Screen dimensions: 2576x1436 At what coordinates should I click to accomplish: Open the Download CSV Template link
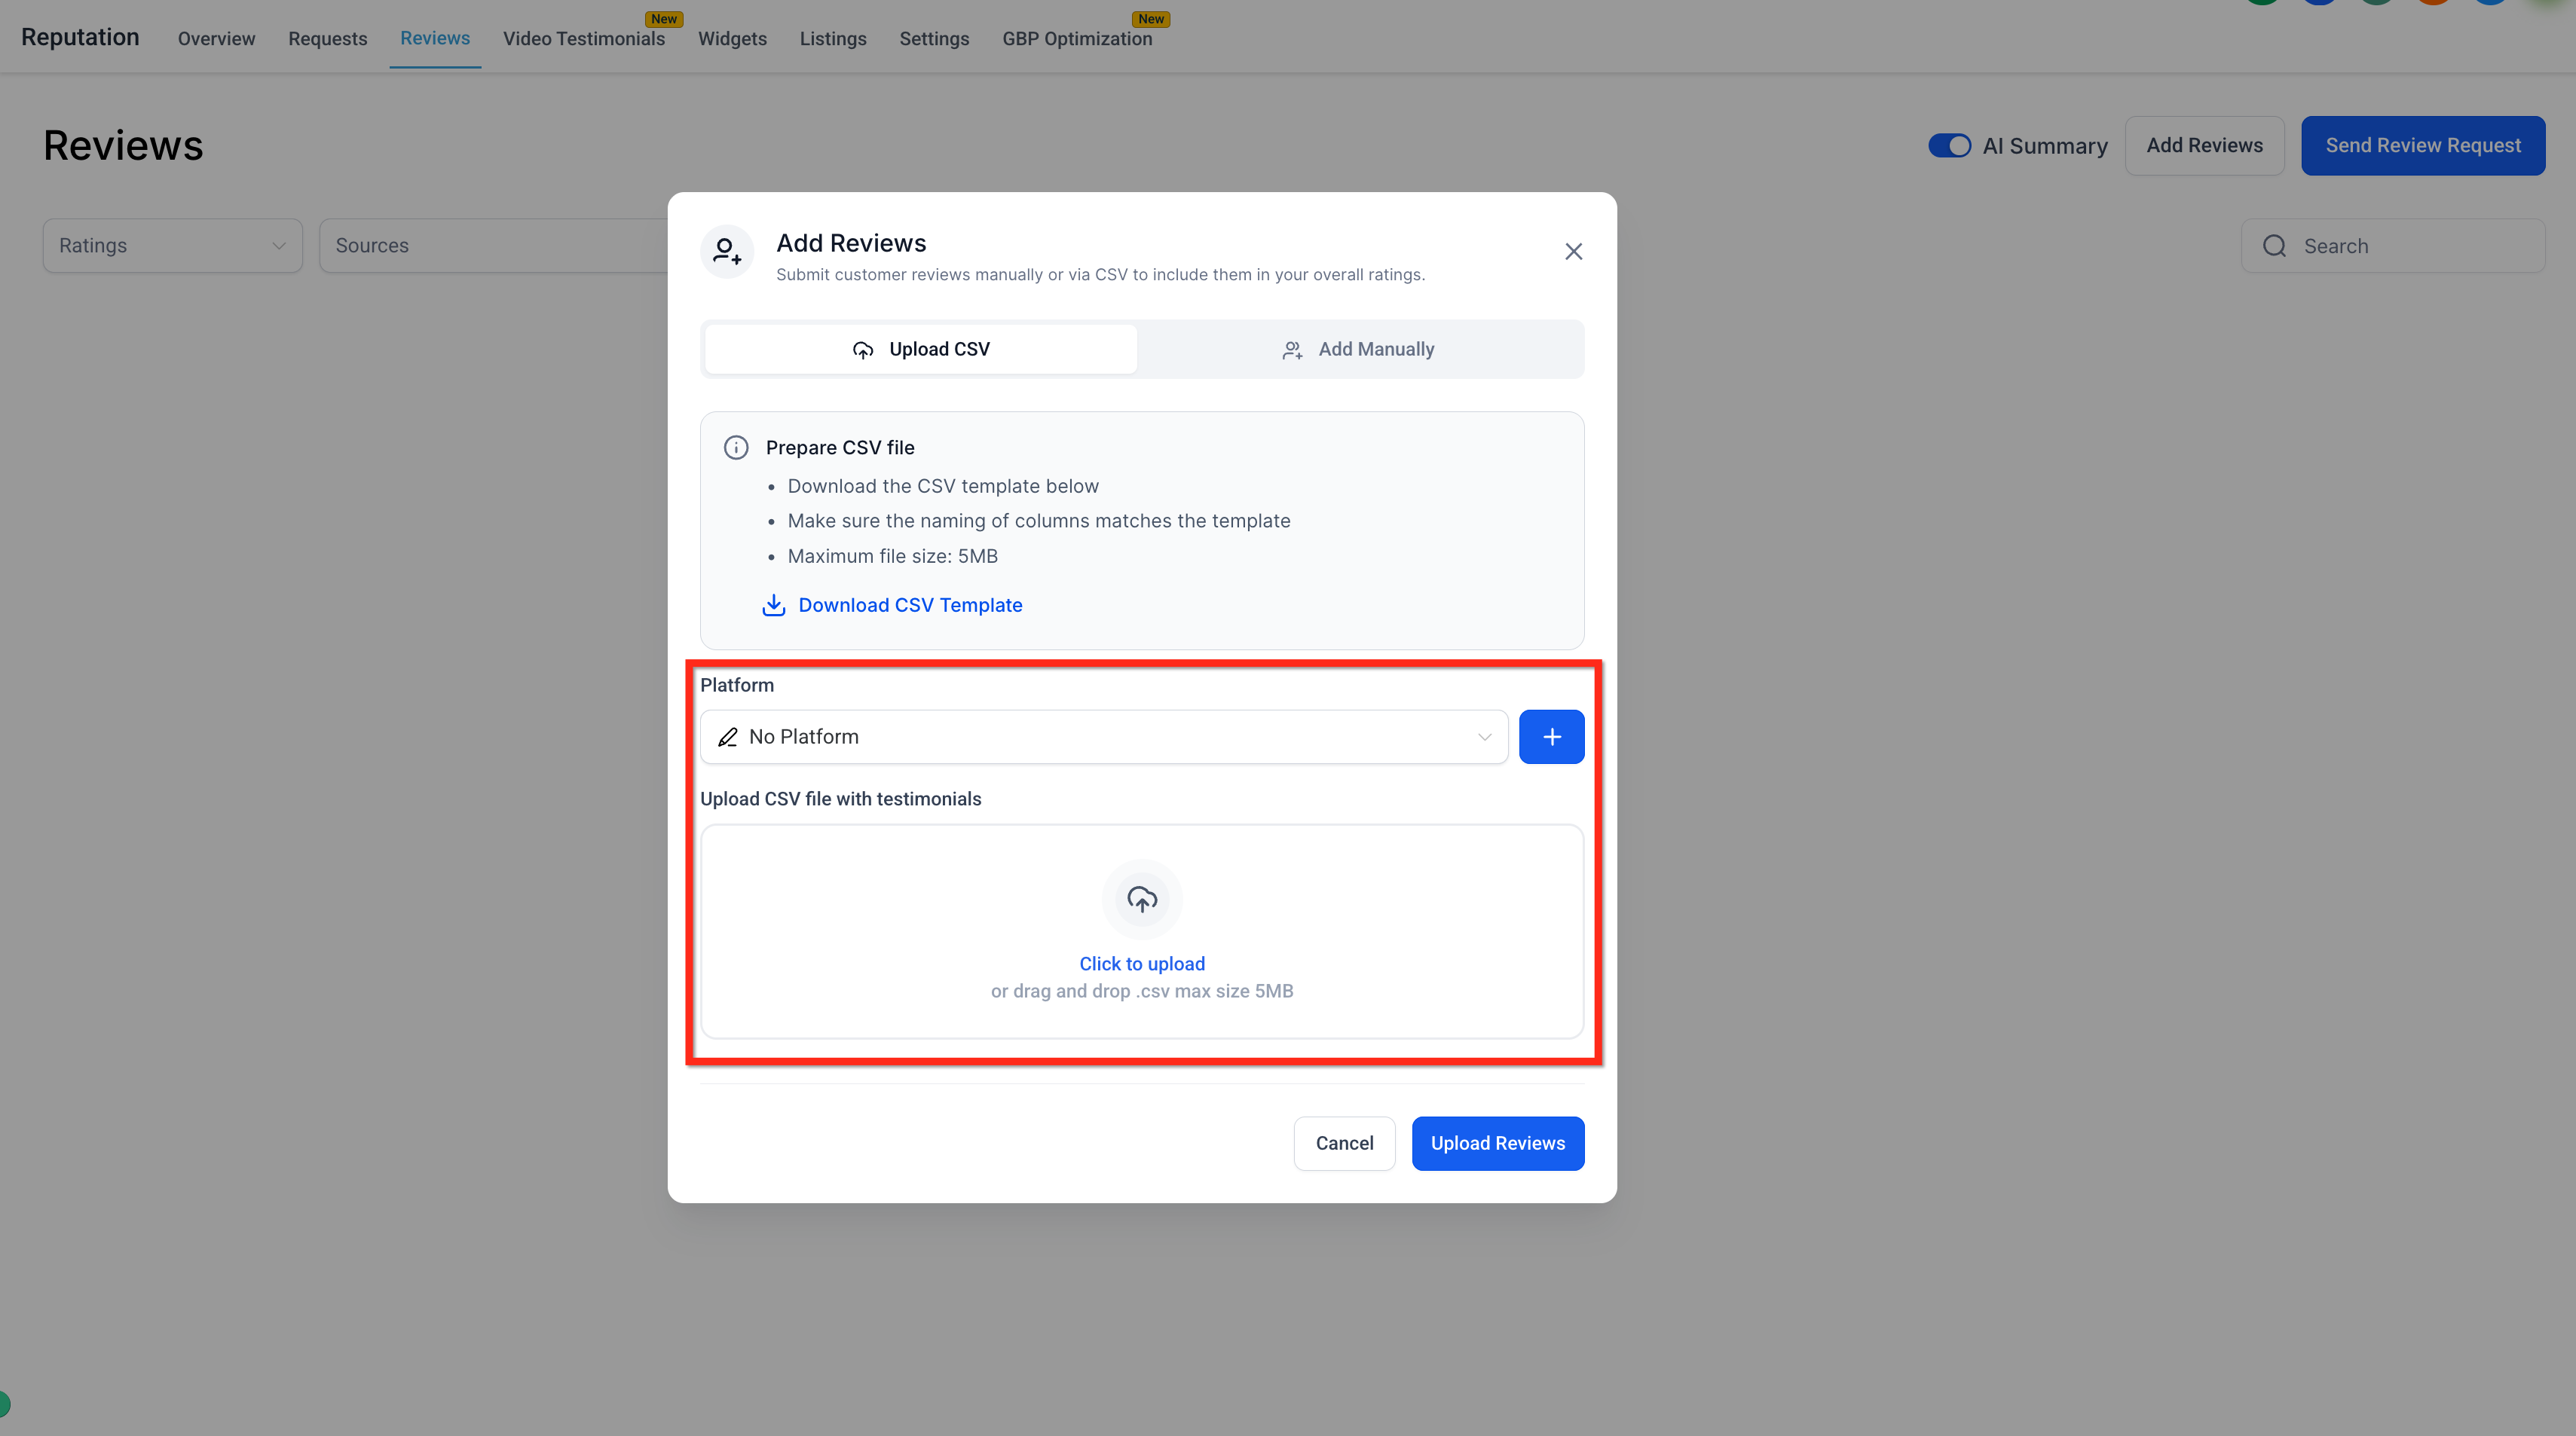(910, 605)
